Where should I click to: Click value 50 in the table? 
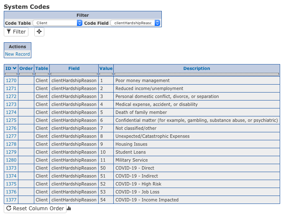pyautogui.click(x=103, y=168)
